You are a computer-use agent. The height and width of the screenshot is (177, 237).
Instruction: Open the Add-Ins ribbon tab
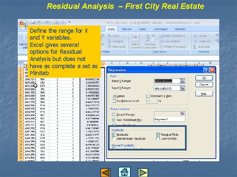(x=180, y=29)
